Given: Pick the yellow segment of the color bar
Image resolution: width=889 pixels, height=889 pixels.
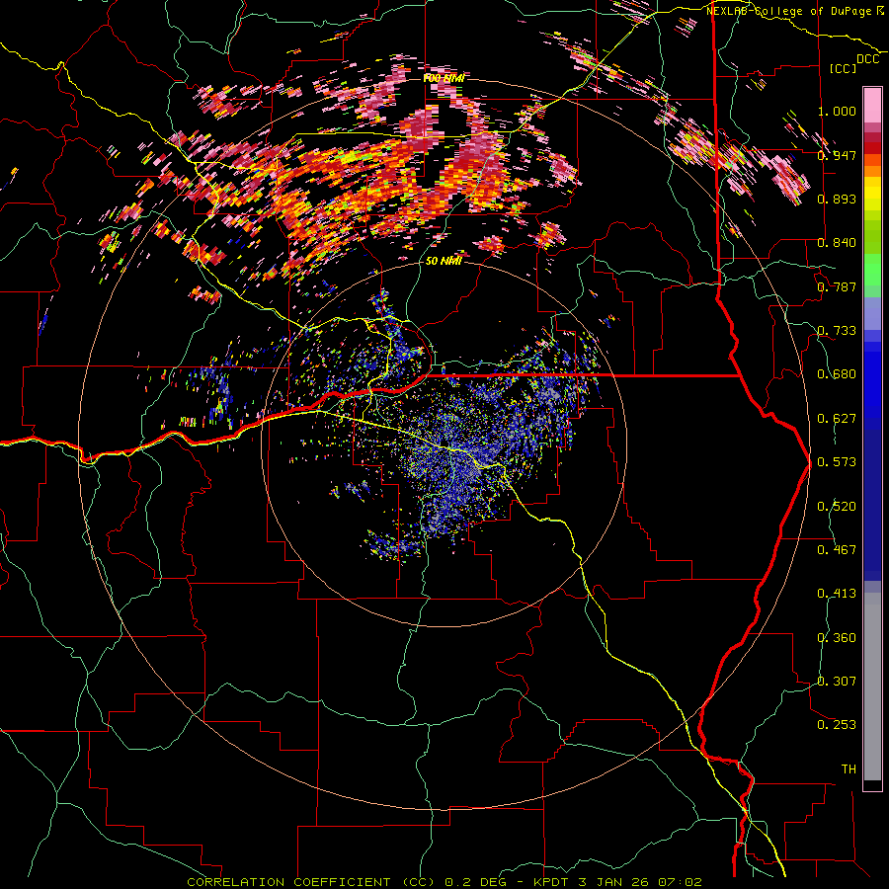Looking at the screenshot, I should [x=872, y=194].
